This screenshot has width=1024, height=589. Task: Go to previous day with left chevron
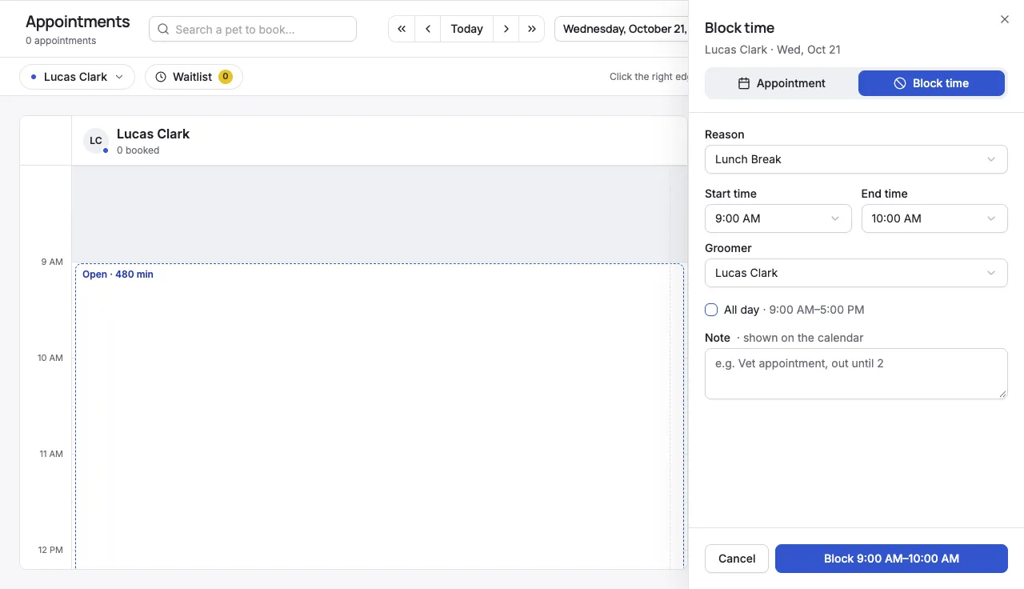click(428, 29)
